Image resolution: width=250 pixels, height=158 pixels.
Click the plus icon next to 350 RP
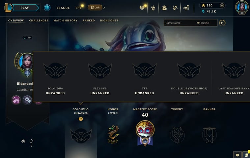[222, 5]
